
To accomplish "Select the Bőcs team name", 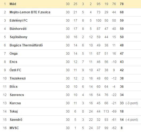I will (14, 87).
